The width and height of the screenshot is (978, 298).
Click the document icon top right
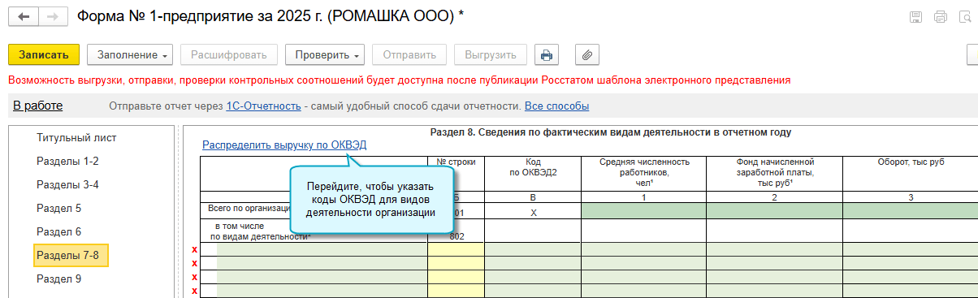[x=966, y=16]
